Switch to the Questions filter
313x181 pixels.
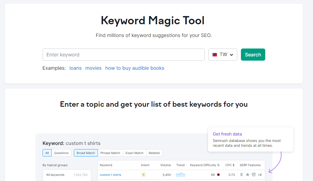(61, 153)
